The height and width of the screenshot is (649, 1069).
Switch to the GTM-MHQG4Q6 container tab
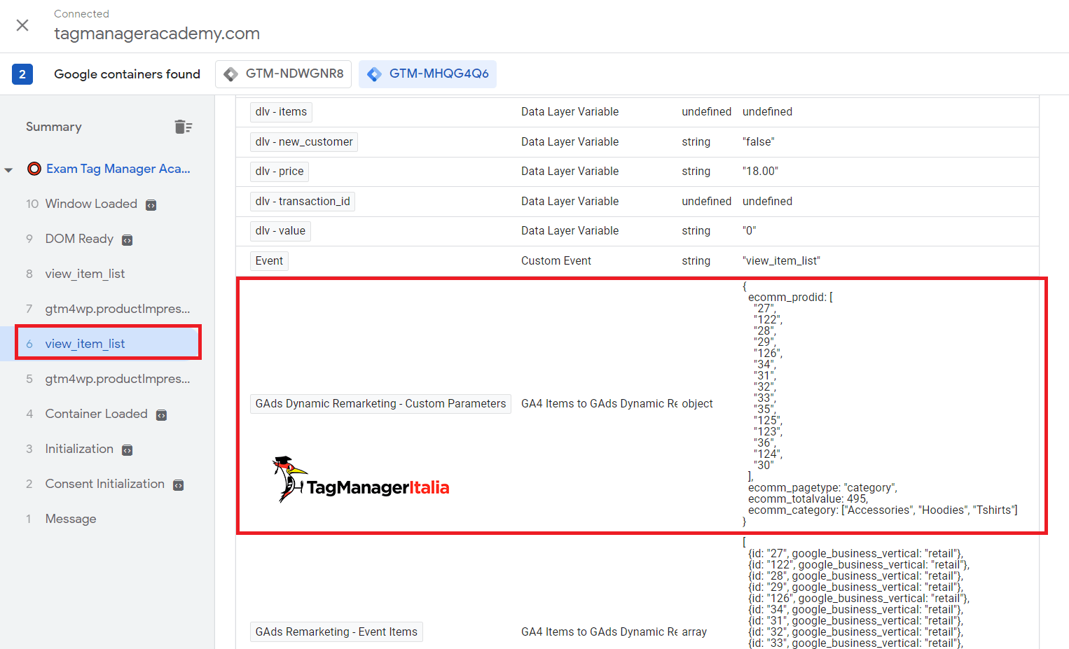tap(427, 74)
